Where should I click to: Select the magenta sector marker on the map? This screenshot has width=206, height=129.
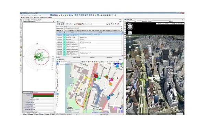click(x=112, y=79)
